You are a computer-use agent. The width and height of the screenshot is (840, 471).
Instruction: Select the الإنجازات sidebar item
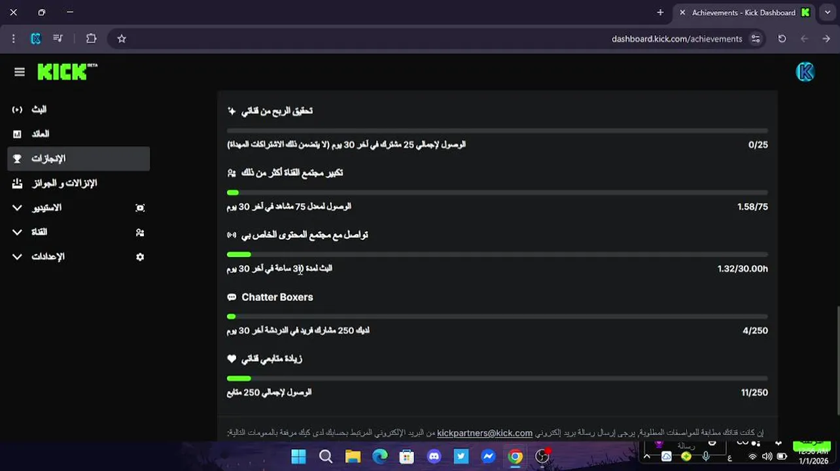[x=79, y=158]
